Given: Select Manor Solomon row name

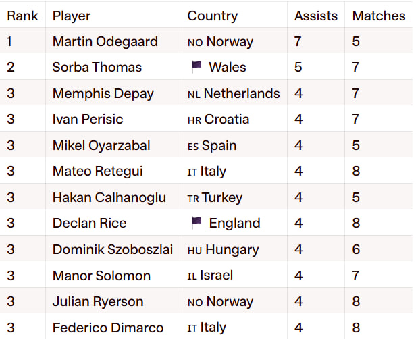Looking at the screenshot, I should (x=101, y=276).
